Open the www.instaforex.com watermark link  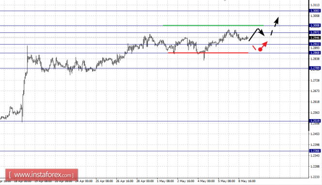pyautogui.click(x=42, y=175)
